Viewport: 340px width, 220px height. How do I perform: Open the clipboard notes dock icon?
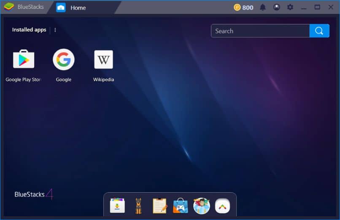point(159,206)
